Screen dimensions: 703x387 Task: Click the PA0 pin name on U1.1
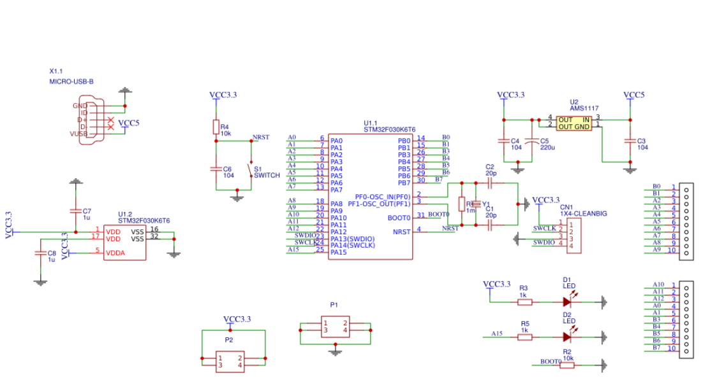(336, 141)
